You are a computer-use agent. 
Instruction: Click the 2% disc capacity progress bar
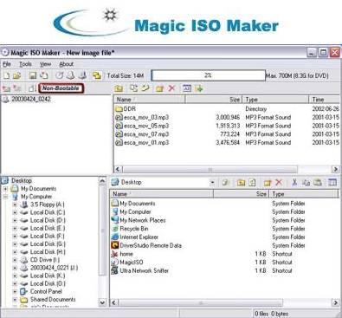click(x=209, y=75)
